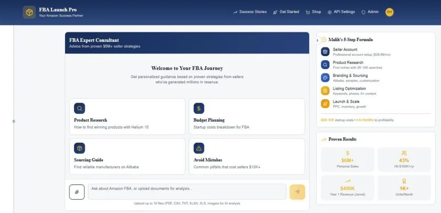Click the 'Upload up to 10 files' hint text
Screen dimensions: 441x213
187,203
